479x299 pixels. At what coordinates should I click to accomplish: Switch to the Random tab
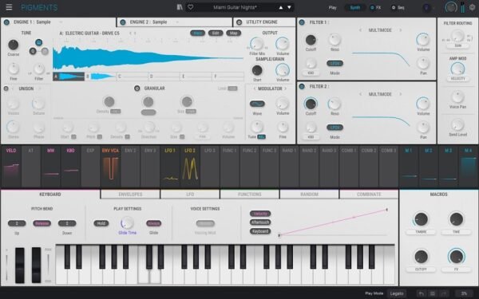[x=309, y=195]
